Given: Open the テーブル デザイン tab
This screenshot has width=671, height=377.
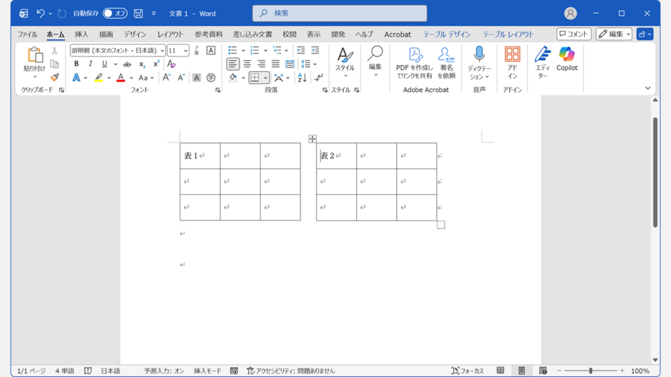Looking at the screenshot, I should (x=447, y=35).
